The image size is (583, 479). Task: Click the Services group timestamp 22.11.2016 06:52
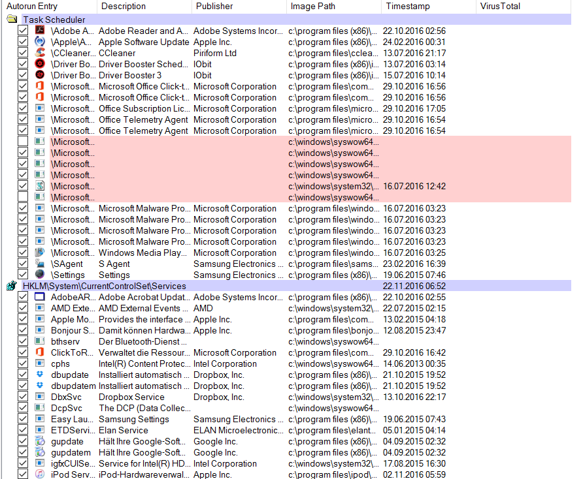coord(414,286)
